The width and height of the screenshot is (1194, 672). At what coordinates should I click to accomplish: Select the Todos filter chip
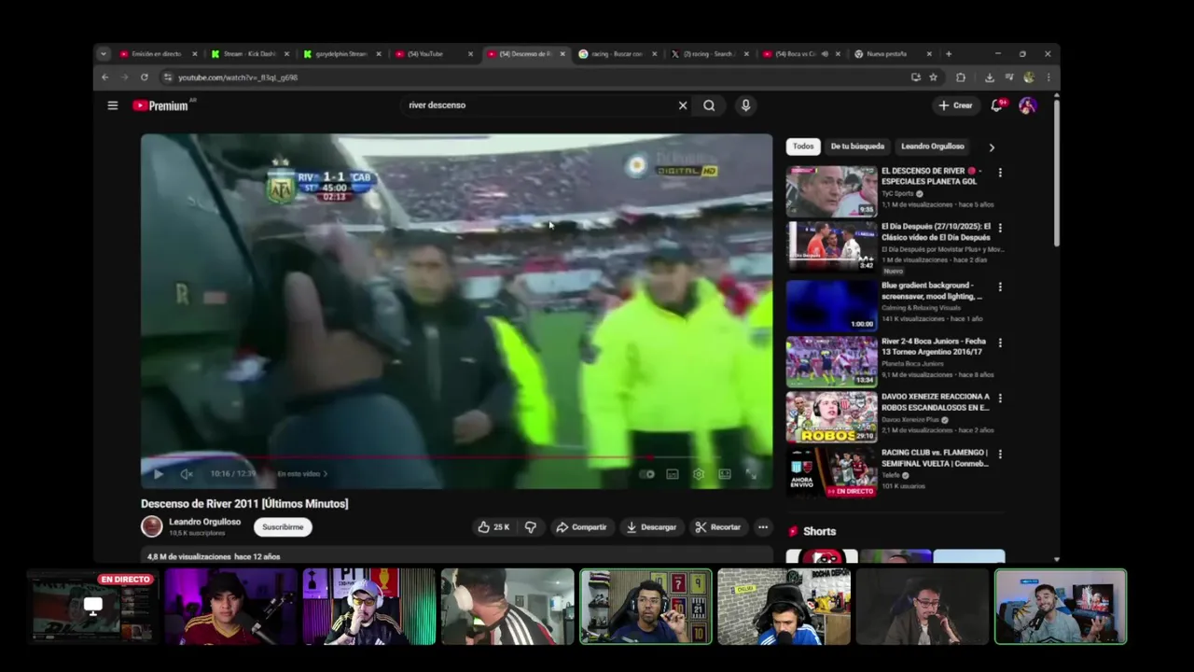pyautogui.click(x=803, y=147)
